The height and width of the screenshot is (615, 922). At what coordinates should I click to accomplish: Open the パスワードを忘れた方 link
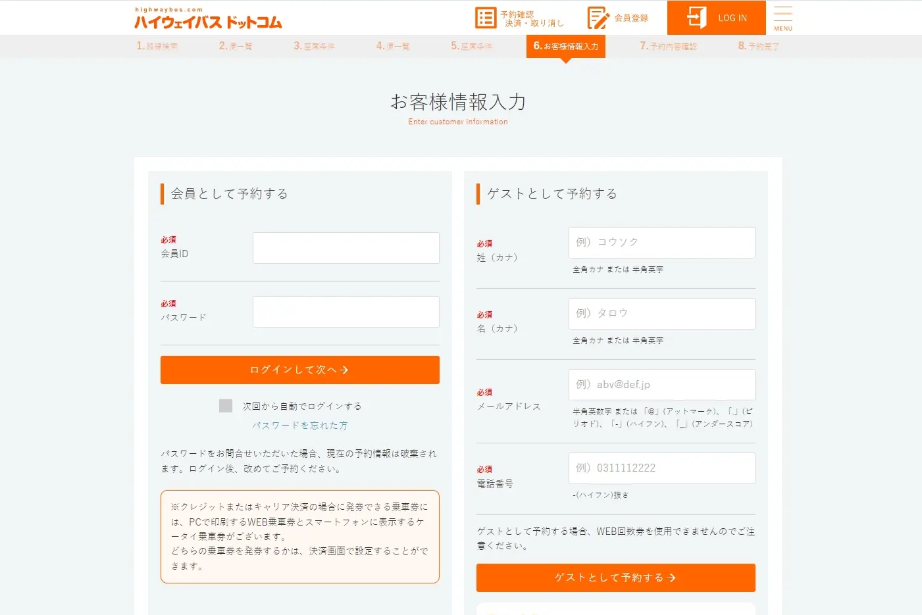pyautogui.click(x=299, y=426)
